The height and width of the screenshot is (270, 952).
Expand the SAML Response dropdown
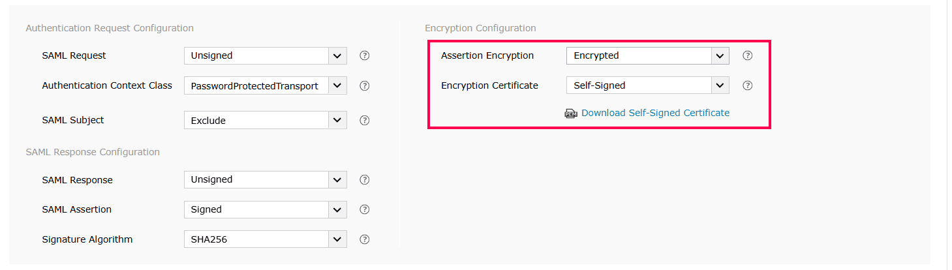pyautogui.click(x=265, y=179)
